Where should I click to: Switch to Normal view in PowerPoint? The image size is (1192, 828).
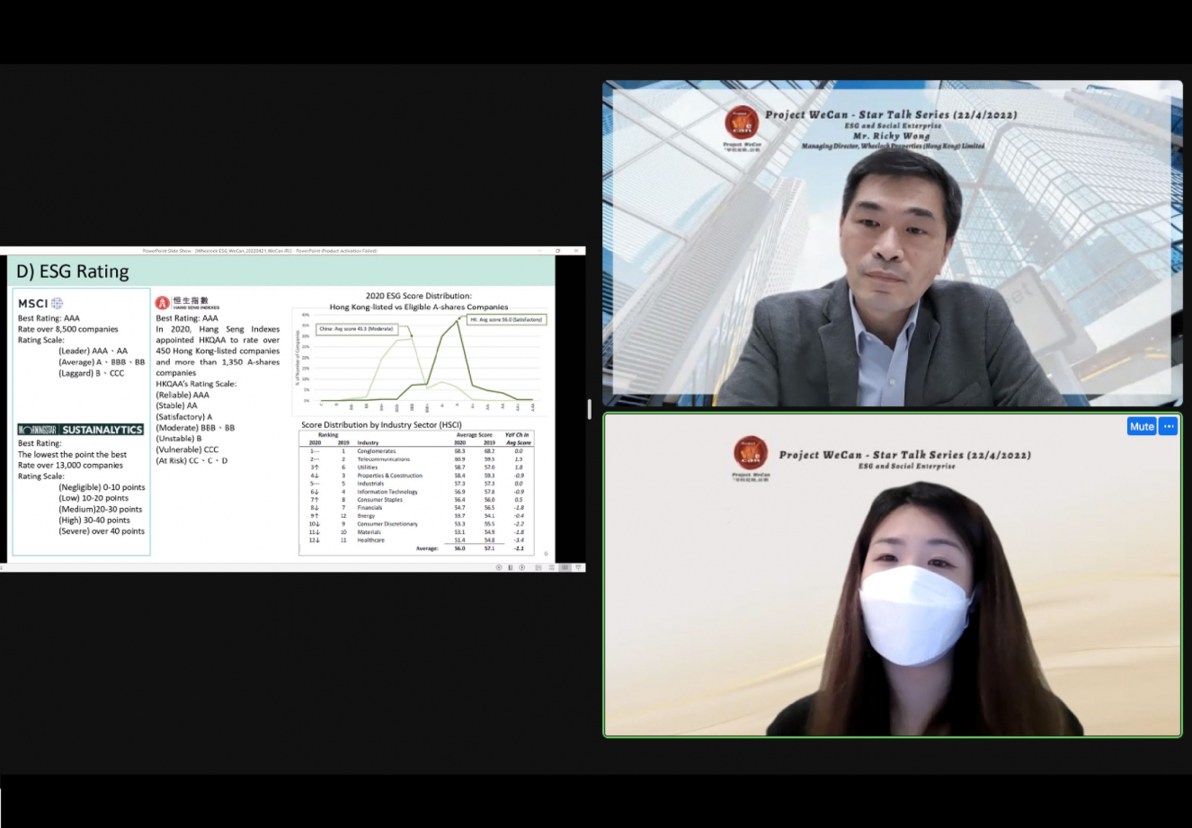coord(538,567)
